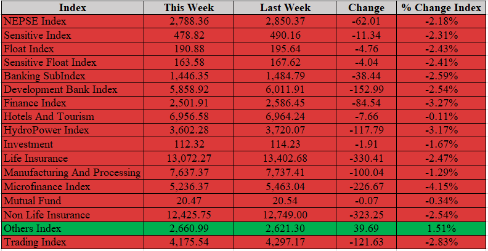The height and width of the screenshot is (251, 488).
Task: Click the HydroPower Index change -117.79
Action: [367, 130]
